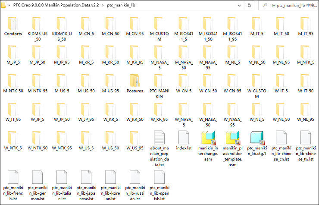Viewport: 319px width, 205px height.
Task: Click the M_US_95 folder name
Action: click(110, 91)
